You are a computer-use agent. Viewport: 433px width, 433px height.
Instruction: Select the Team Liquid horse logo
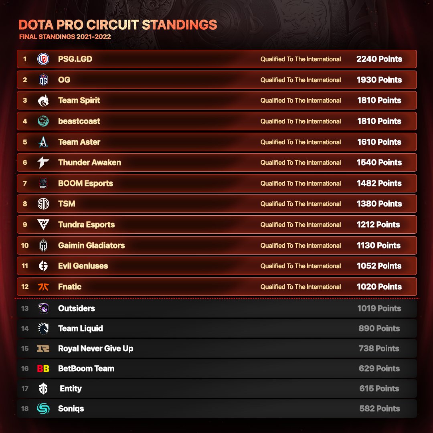(43, 328)
